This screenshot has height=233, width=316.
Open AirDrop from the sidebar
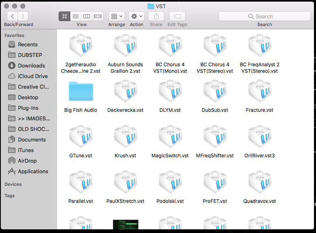click(x=28, y=161)
